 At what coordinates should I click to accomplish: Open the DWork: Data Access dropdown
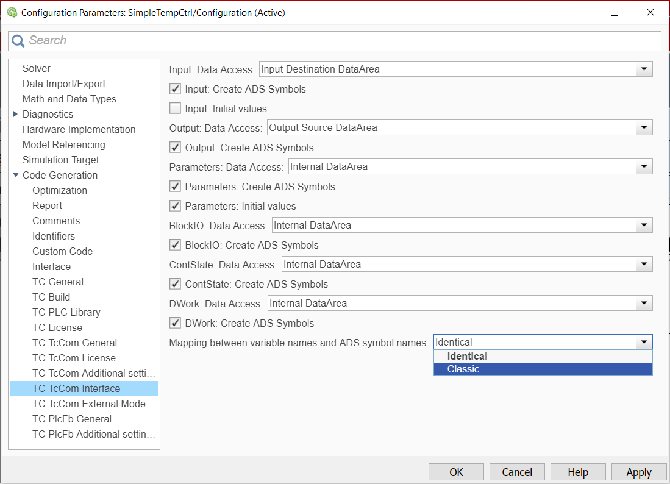644,304
